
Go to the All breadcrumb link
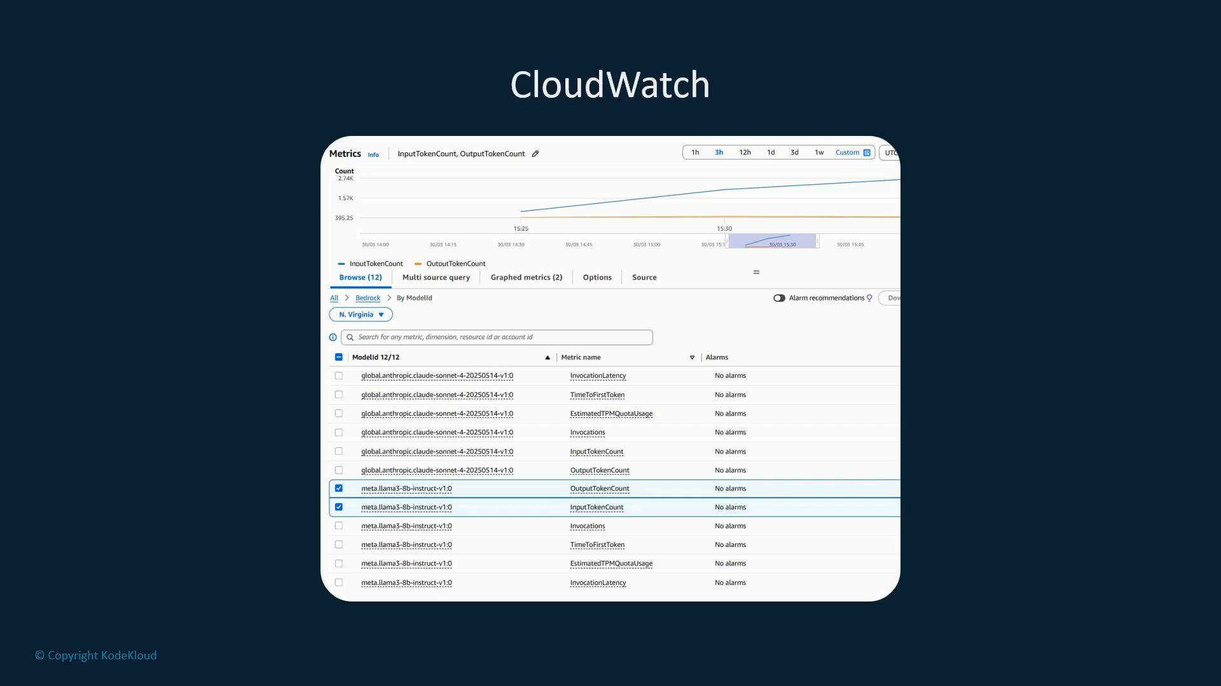[x=334, y=298]
